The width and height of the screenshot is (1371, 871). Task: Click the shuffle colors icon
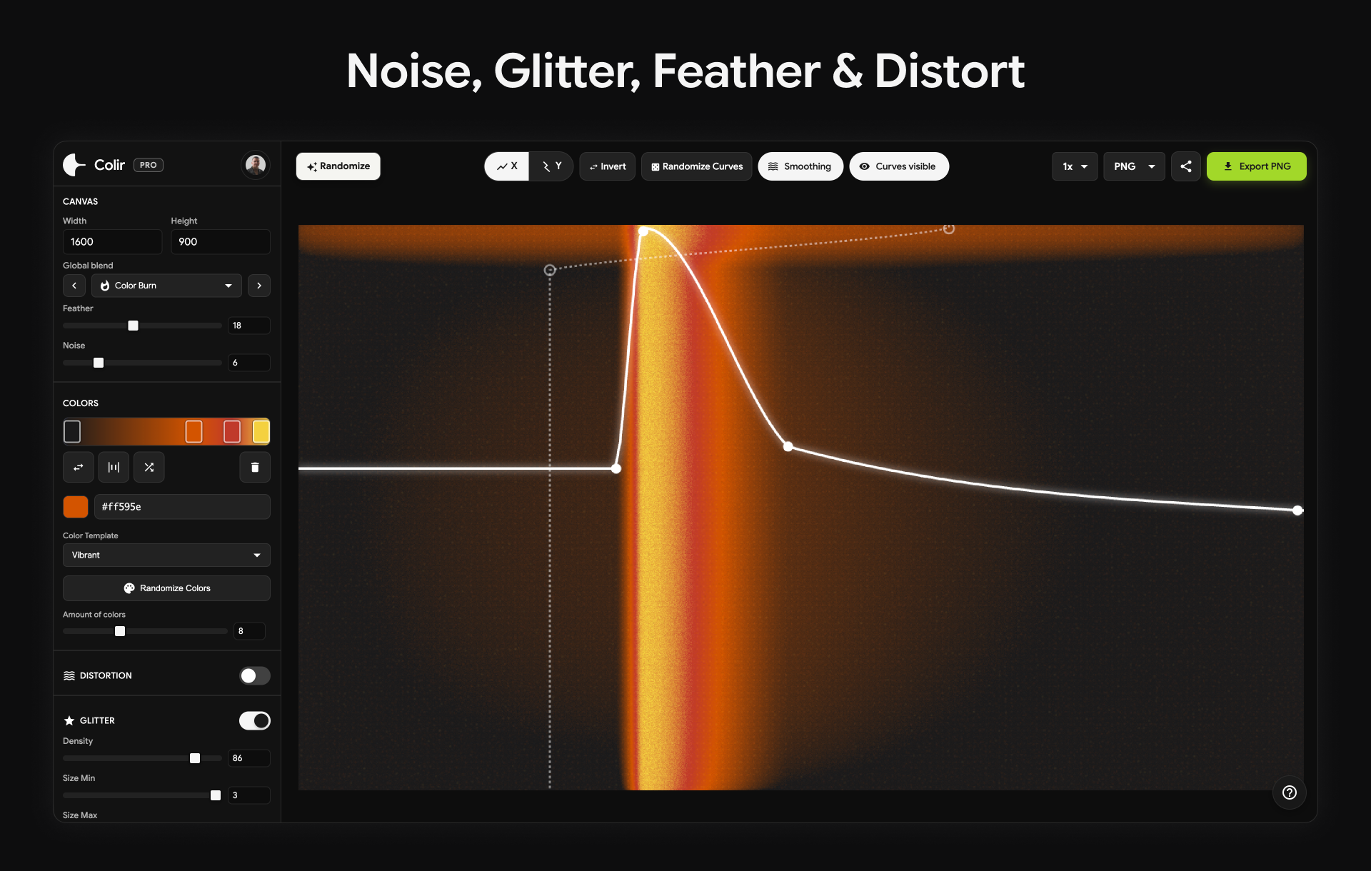(x=149, y=467)
